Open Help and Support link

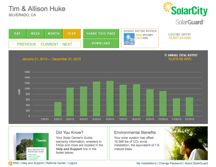pyautogui.click(x=32, y=163)
